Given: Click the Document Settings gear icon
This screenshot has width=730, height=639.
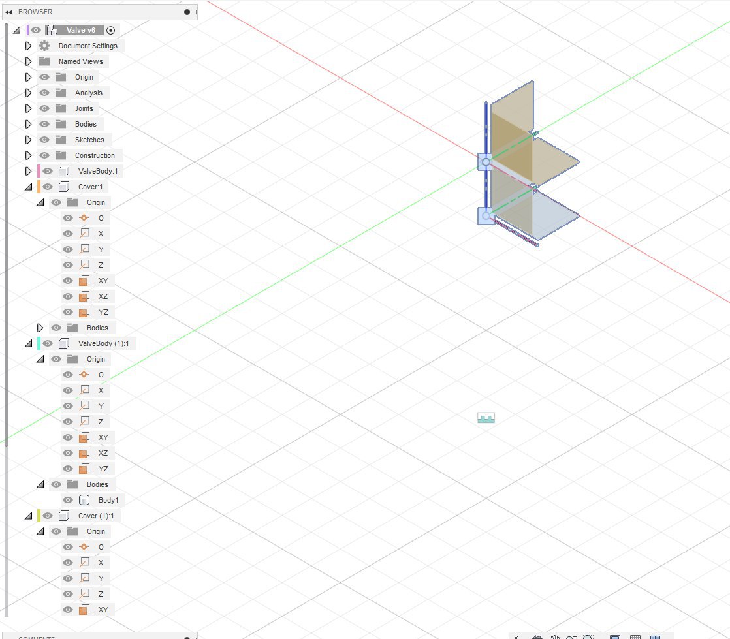Looking at the screenshot, I should (44, 46).
